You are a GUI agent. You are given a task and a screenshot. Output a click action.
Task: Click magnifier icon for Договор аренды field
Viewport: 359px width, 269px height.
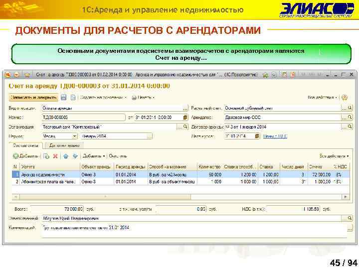[350, 127]
